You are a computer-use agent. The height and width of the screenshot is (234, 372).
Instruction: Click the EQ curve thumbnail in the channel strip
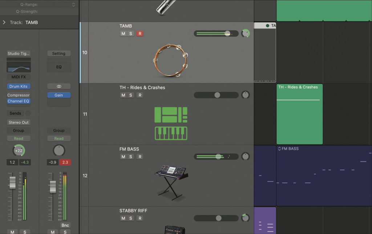click(x=18, y=66)
